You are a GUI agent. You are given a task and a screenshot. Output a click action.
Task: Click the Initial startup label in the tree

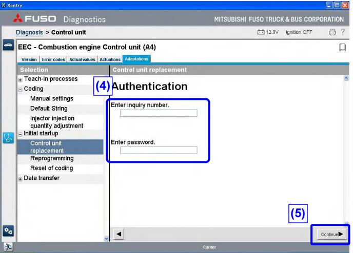click(x=41, y=134)
